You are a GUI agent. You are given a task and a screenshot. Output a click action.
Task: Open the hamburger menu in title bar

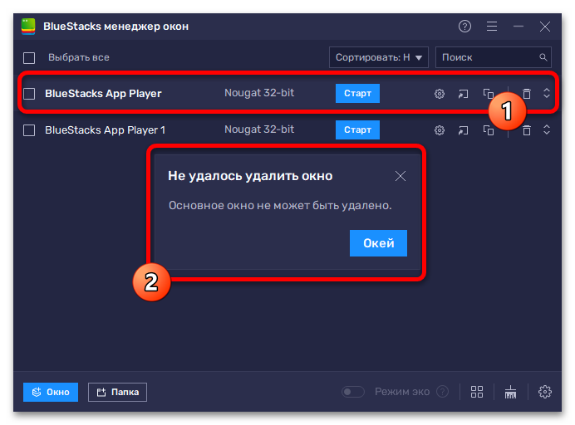coord(492,27)
